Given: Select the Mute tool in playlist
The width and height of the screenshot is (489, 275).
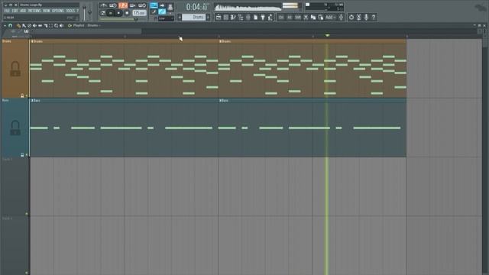Looking at the screenshot, I should pos(34,25).
